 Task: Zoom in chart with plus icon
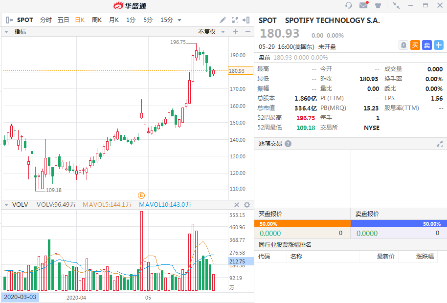pos(236,32)
